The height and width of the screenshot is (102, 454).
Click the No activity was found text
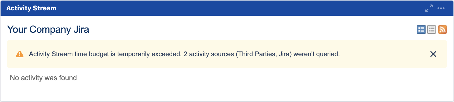(x=43, y=78)
